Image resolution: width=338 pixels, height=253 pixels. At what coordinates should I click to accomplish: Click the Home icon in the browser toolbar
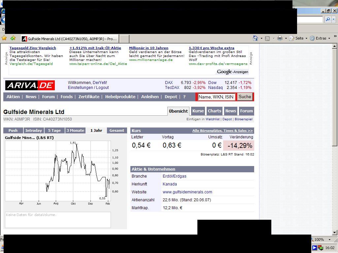coord(255,38)
